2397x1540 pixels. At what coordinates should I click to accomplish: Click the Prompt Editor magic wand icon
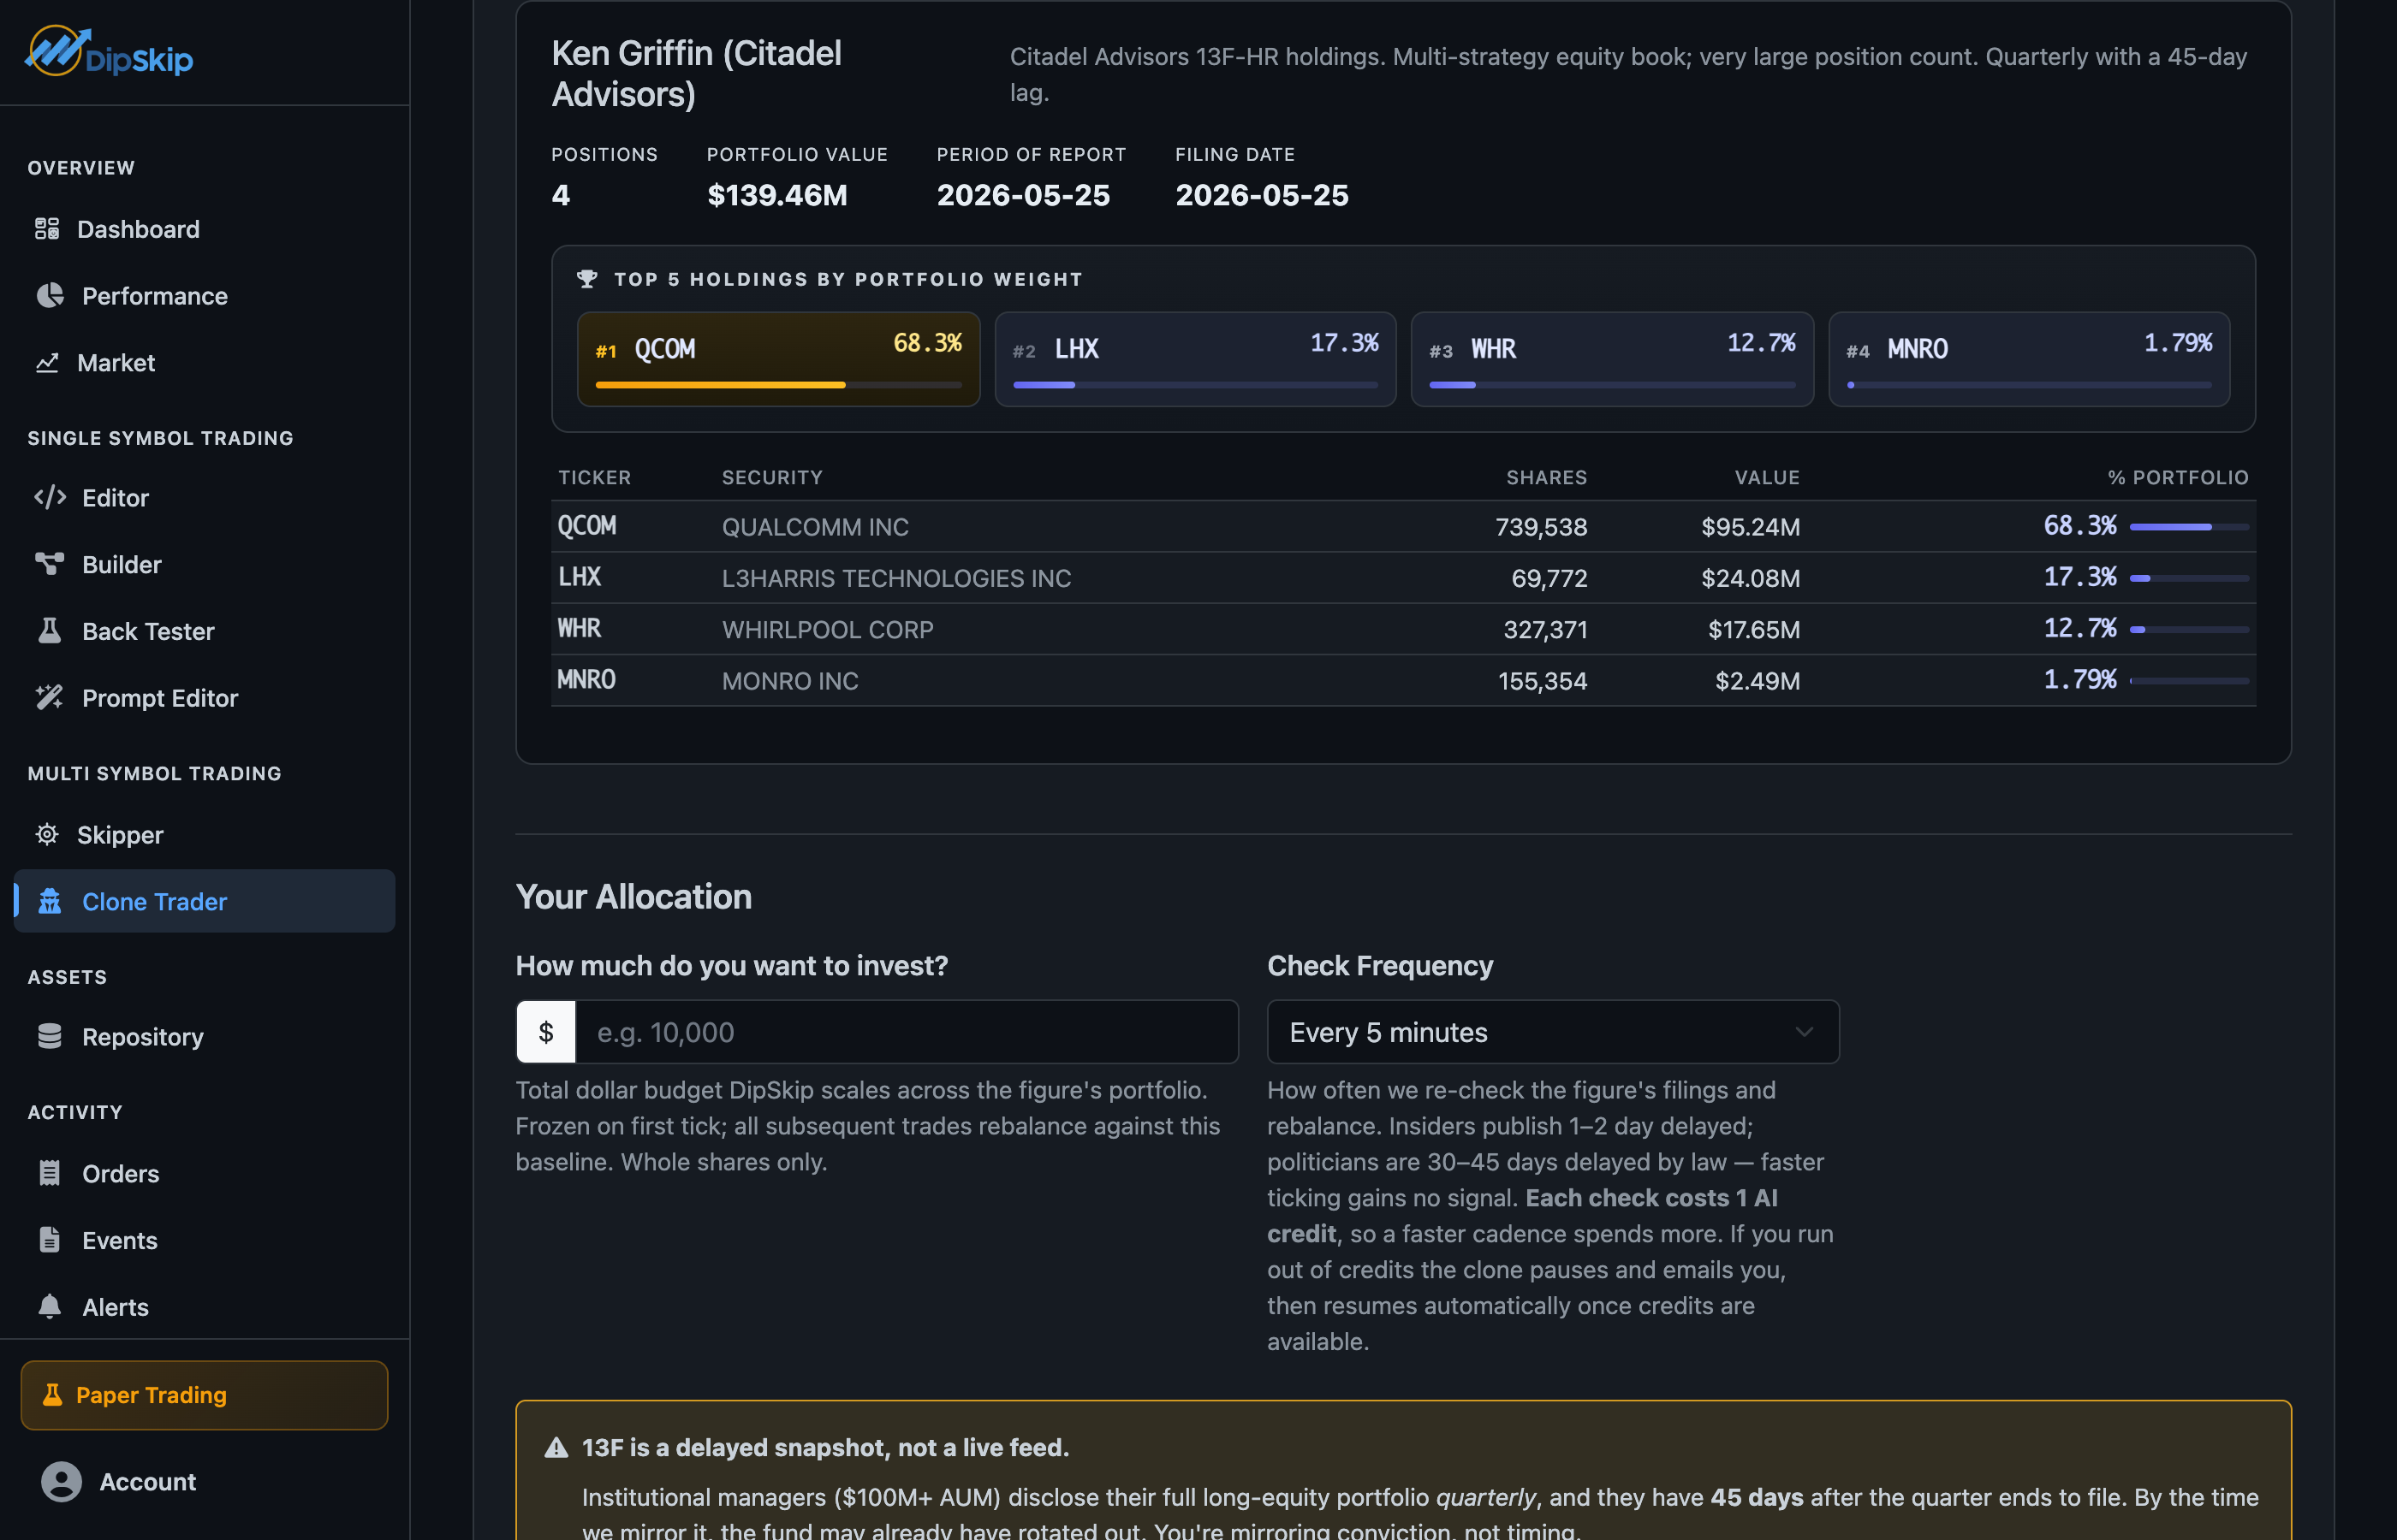(50, 697)
